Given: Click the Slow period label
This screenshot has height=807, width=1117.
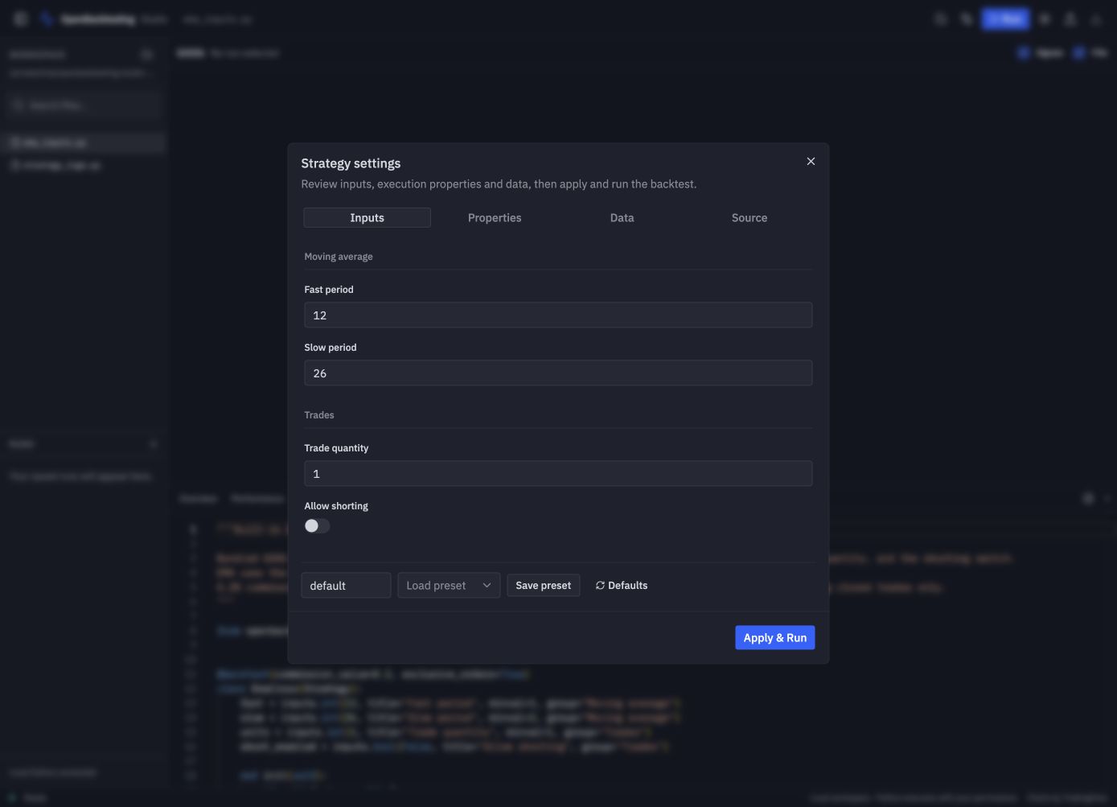Looking at the screenshot, I should [x=331, y=348].
